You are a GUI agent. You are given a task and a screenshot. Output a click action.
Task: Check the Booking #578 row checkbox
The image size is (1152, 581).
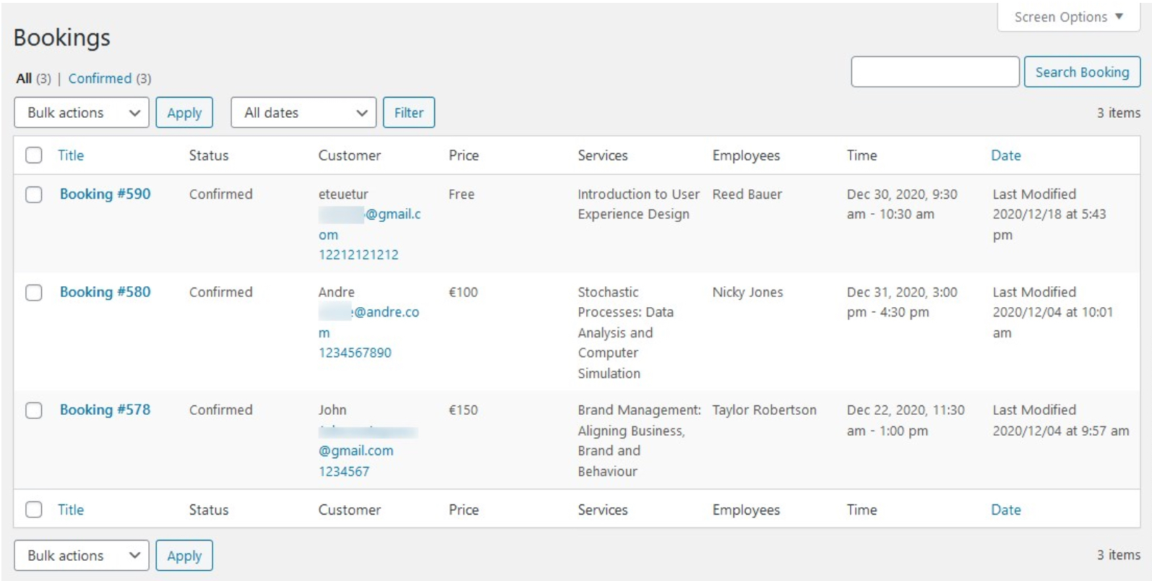click(34, 410)
